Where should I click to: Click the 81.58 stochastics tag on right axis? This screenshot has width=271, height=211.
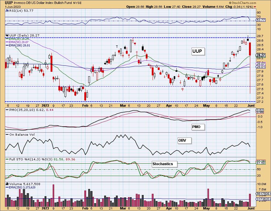tap(261, 163)
